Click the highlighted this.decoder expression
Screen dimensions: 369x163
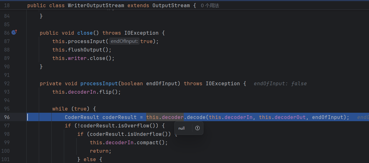click(165, 117)
